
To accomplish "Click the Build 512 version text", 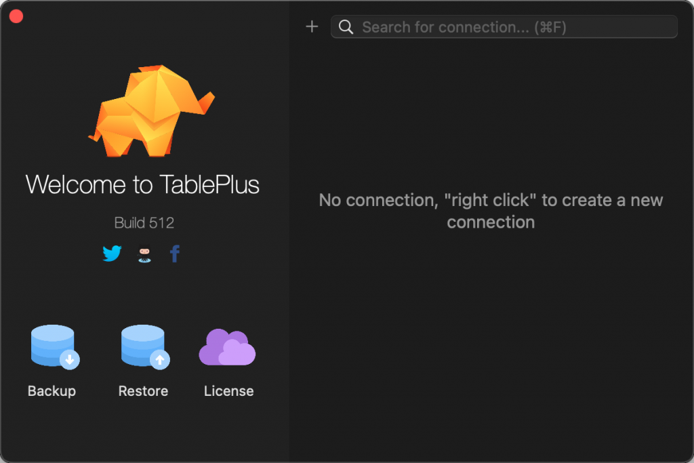I will pos(144,222).
